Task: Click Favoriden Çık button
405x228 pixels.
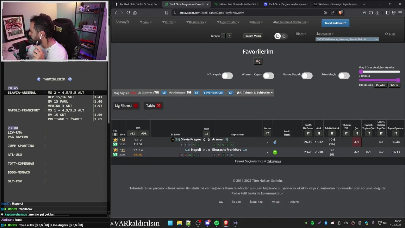Action: pyautogui.click(x=213, y=93)
